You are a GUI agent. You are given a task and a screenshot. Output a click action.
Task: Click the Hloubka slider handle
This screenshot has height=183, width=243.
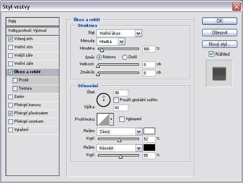click(102, 50)
